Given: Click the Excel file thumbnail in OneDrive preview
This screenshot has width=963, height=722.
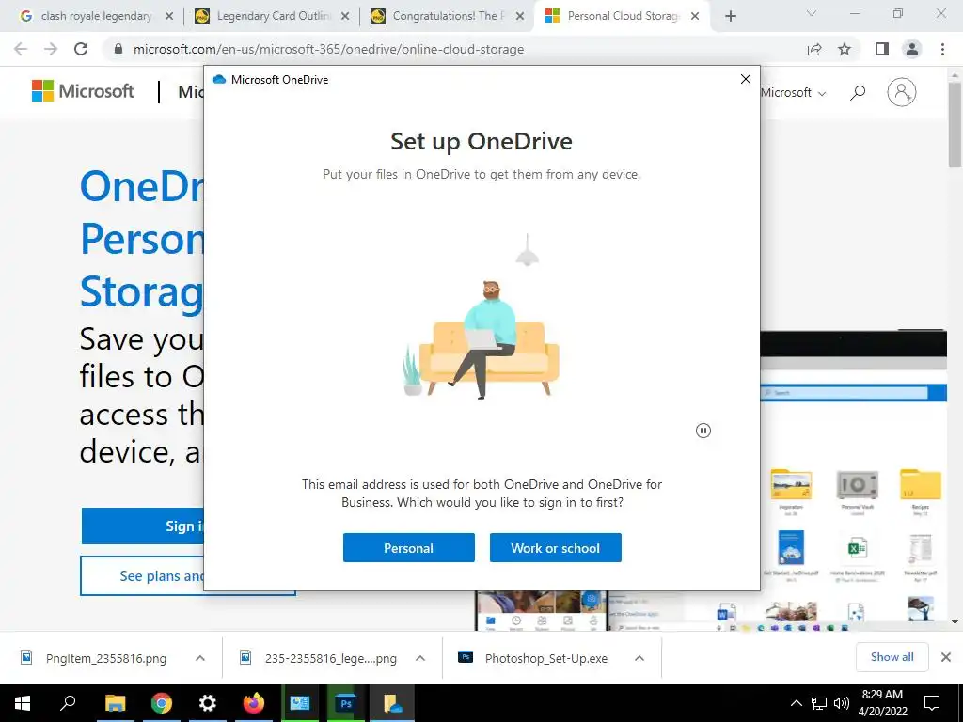Looking at the screenshot, I should click(x=858, y=547).
